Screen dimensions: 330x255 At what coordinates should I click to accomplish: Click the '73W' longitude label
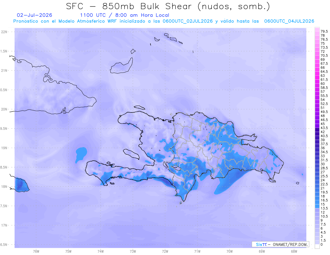[133, 251]
